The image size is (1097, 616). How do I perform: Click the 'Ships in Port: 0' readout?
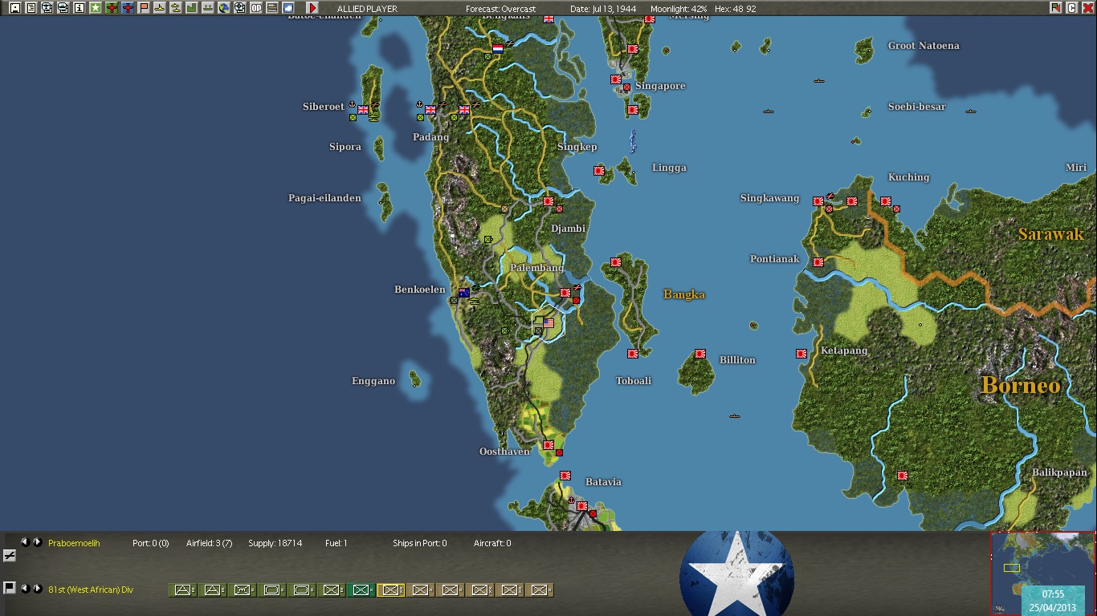420,543
